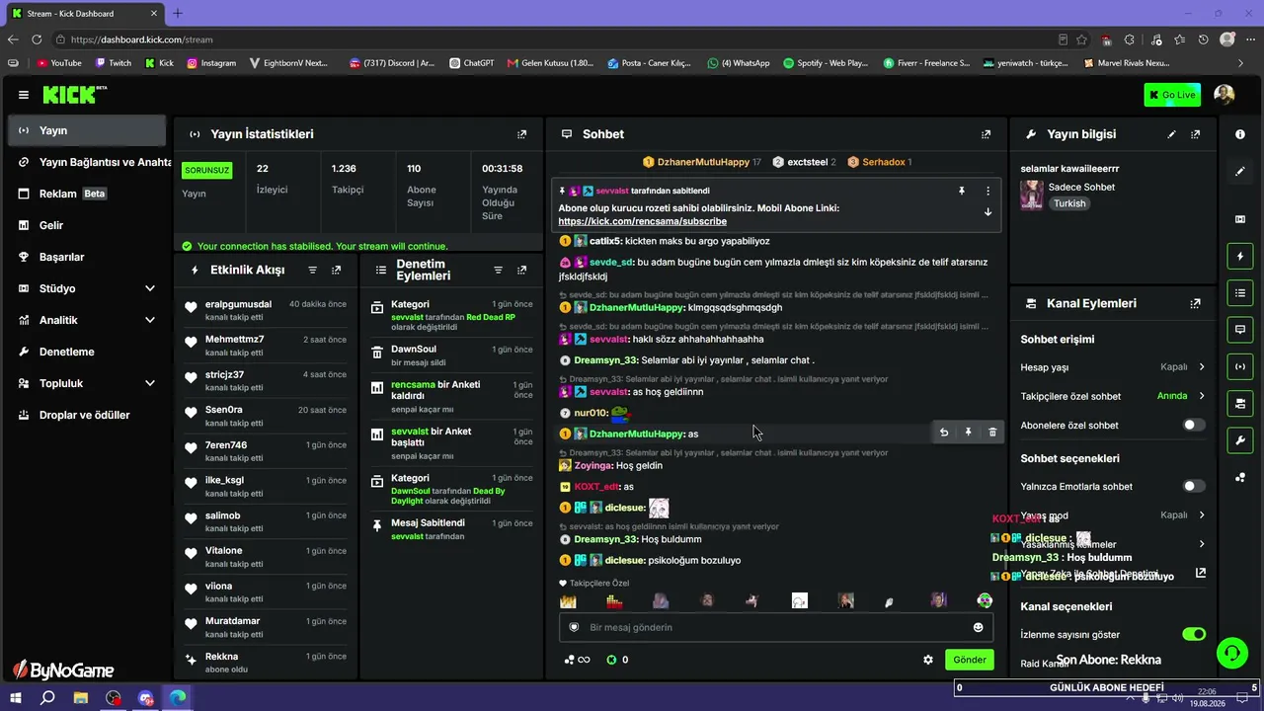Screen dimensions: 1264x711
Task: Open the emoji picker in chat input
Action: [x=979, y=627]
